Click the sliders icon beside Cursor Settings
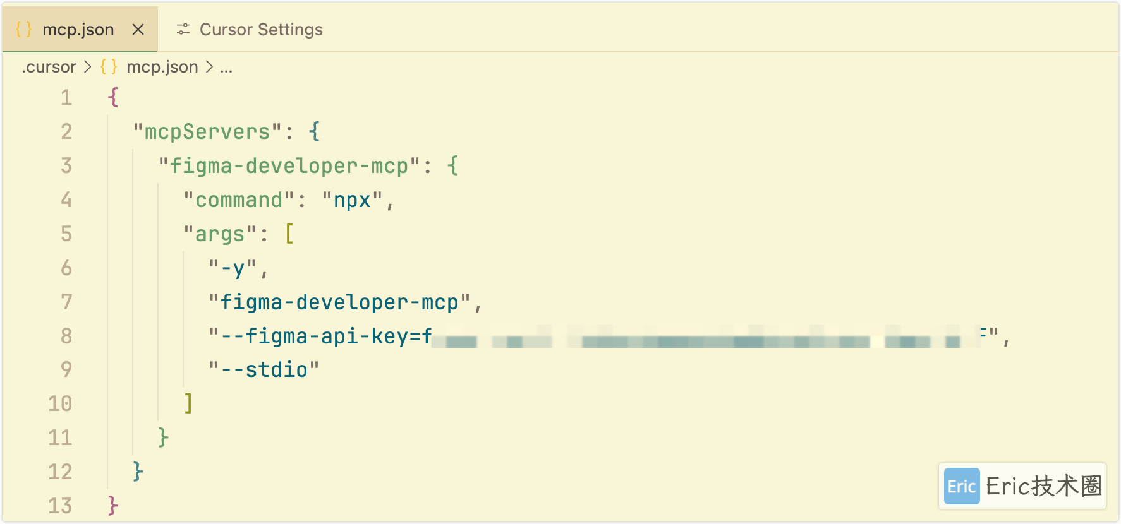 point(183,29)
